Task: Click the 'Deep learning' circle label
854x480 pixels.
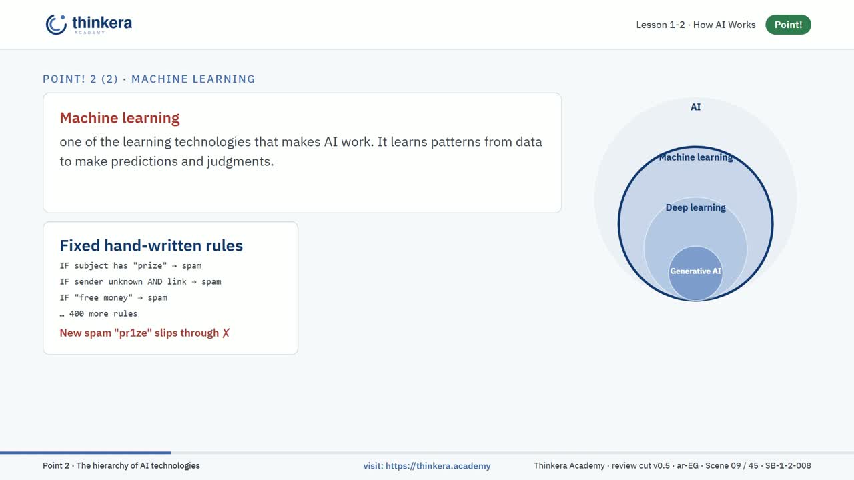Action: pyautogui.click(x=695, y=207)
